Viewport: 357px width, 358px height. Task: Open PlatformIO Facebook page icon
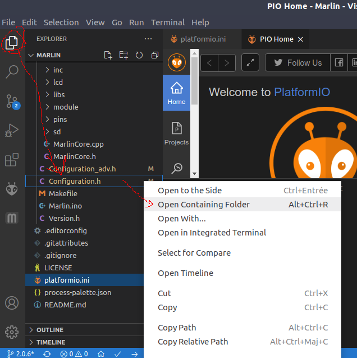click(339, 62)
